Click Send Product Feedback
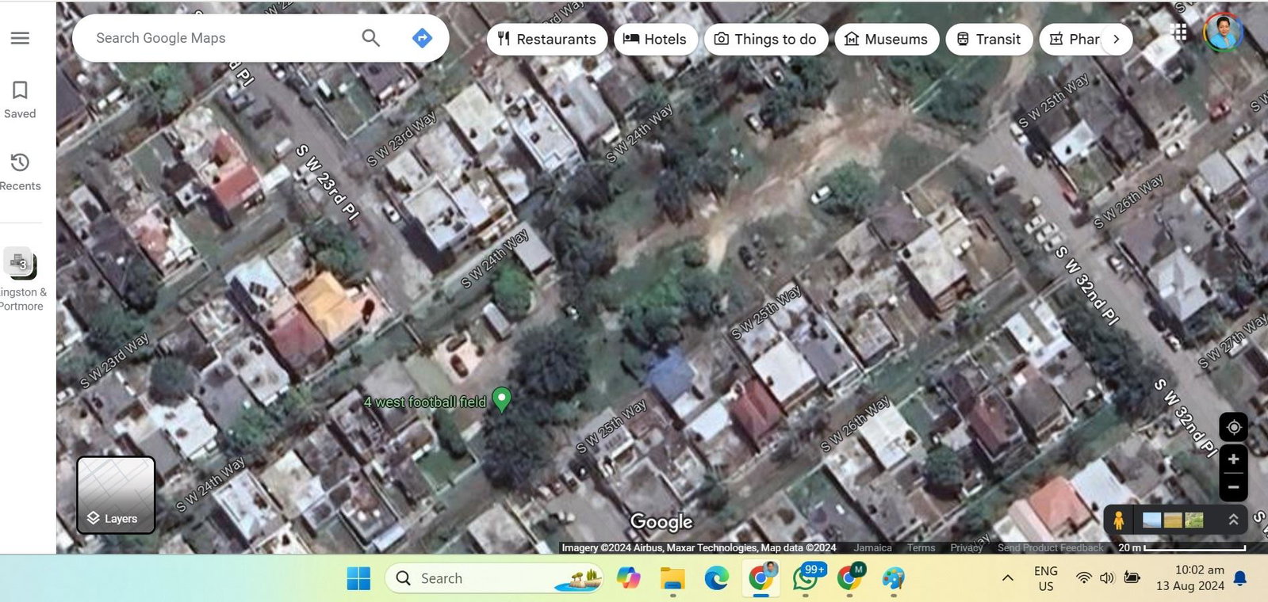The width and height of the screenshot is (1268, 602). (1050, 547)
